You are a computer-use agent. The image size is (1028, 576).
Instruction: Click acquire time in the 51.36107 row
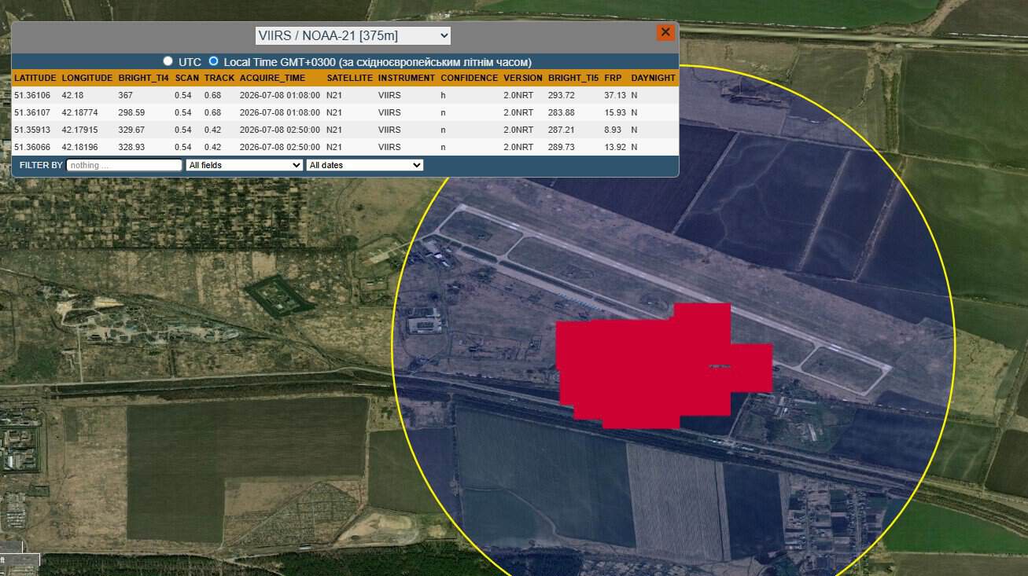(x=280, y=112)
